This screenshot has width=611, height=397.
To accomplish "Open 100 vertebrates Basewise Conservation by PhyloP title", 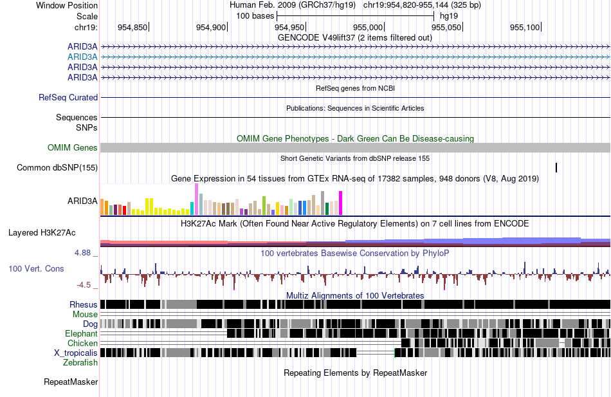I will tap(354, 254).
